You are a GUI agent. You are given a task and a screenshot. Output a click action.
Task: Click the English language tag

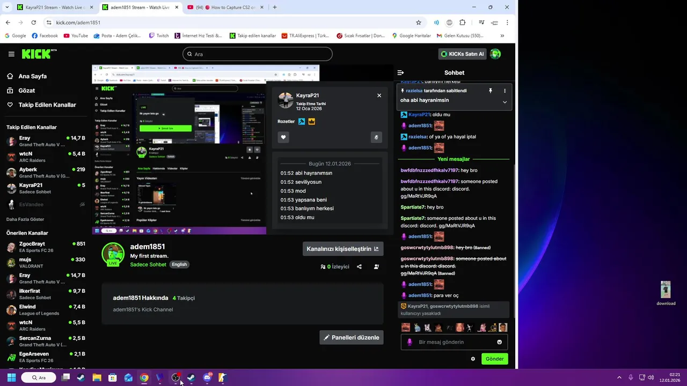[179, 264]
